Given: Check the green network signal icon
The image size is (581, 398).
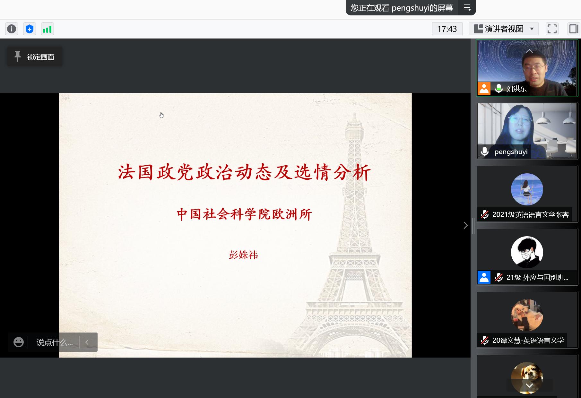Looking at the screenshot, I should tap(48, 29).
